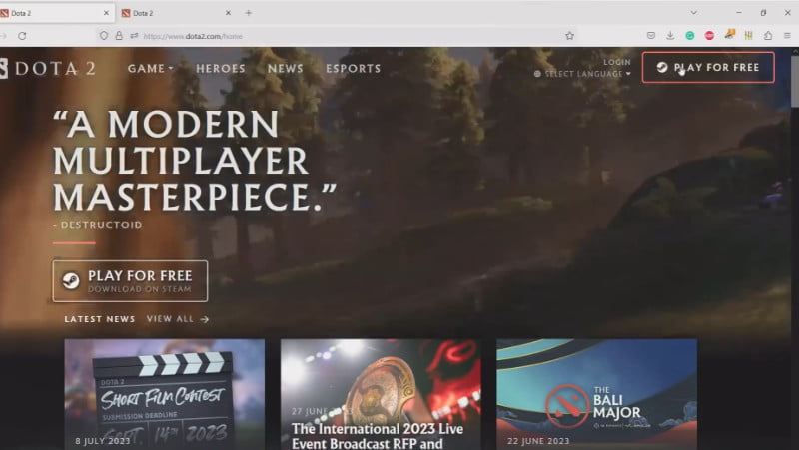Click the green bars extension icon
Viewport: 799px width, 450px height.
748,35
